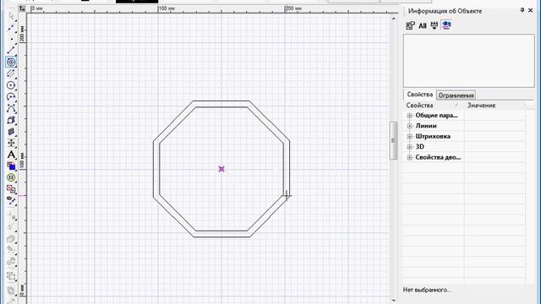Switch to the Ограничения tab

point(456,95)
